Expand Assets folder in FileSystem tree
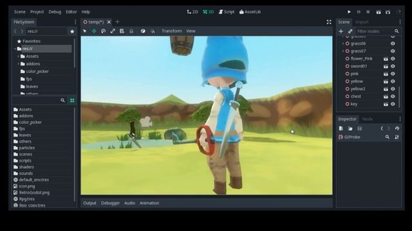The height and width of the screenshot is (231, 412). coord(18,56)
